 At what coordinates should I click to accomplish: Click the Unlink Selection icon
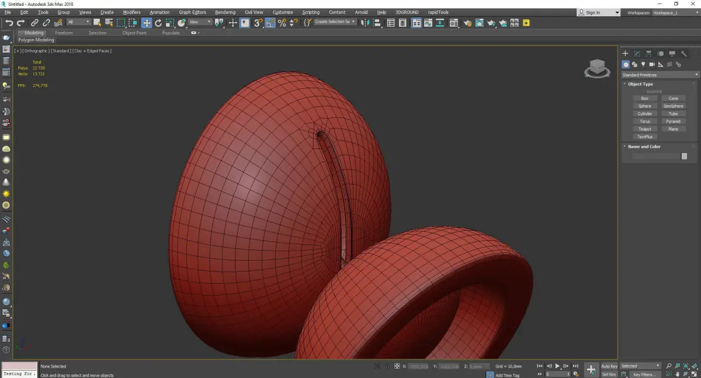(46, 23)
